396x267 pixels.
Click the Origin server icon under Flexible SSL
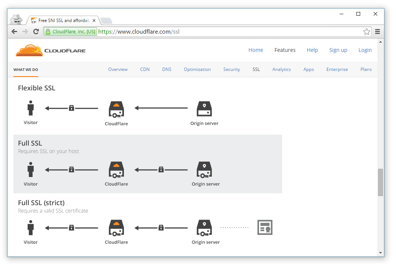point(204,108)
